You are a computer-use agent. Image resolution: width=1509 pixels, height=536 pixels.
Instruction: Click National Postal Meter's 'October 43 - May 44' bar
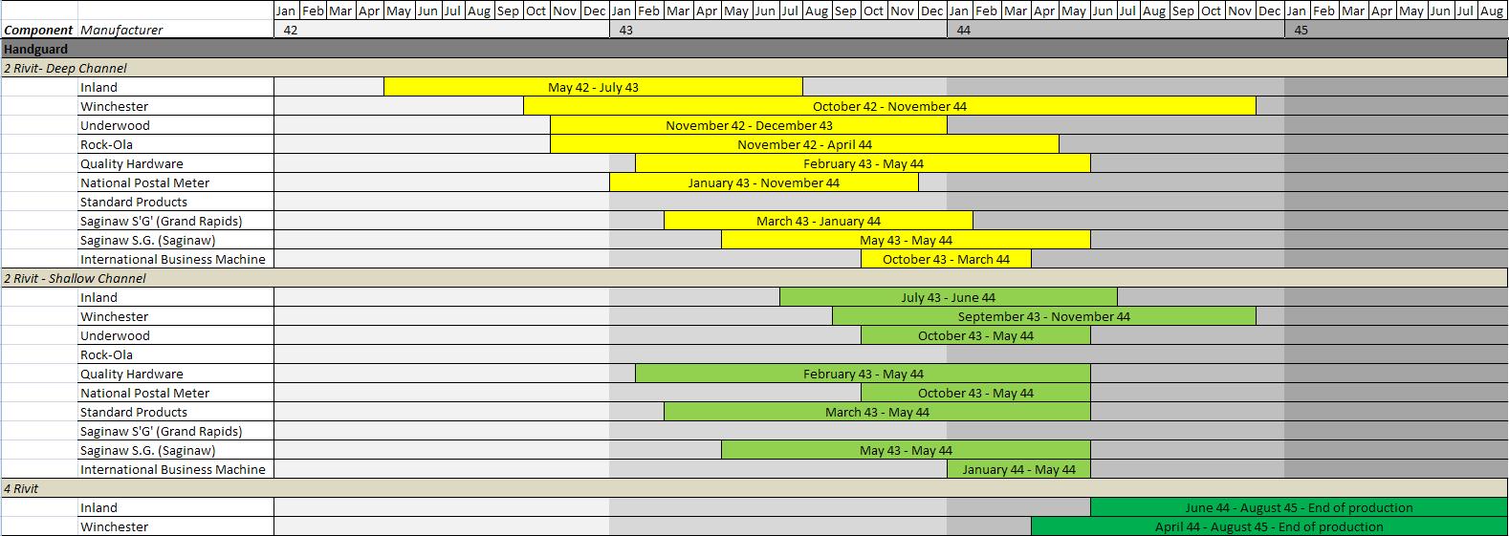pyautogui.click(x=975, y=393)
